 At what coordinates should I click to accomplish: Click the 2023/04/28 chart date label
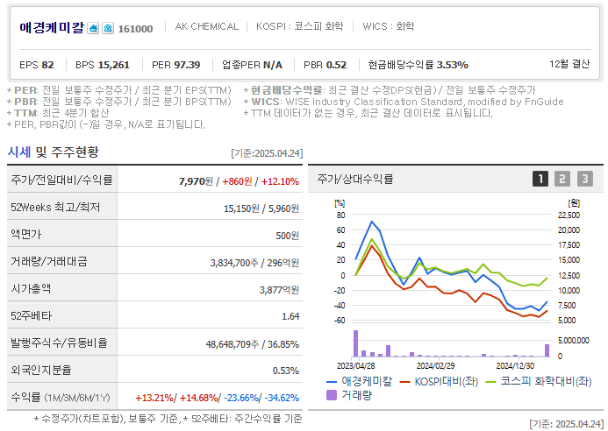pos(355,366)
